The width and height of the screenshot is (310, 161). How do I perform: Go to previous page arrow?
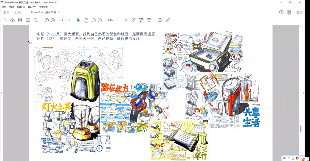[47, 20]
